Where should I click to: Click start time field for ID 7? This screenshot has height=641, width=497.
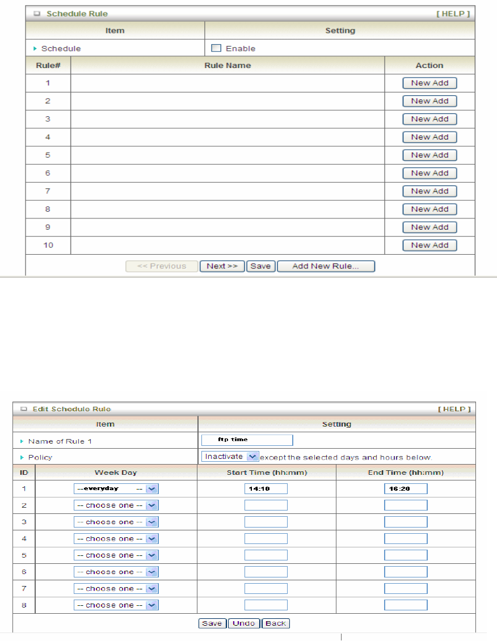pos(266,588)
